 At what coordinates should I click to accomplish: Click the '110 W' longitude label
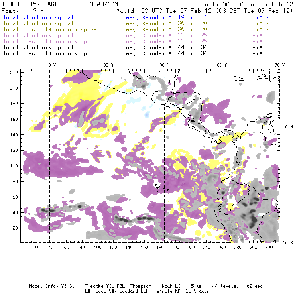pos(50,65)
